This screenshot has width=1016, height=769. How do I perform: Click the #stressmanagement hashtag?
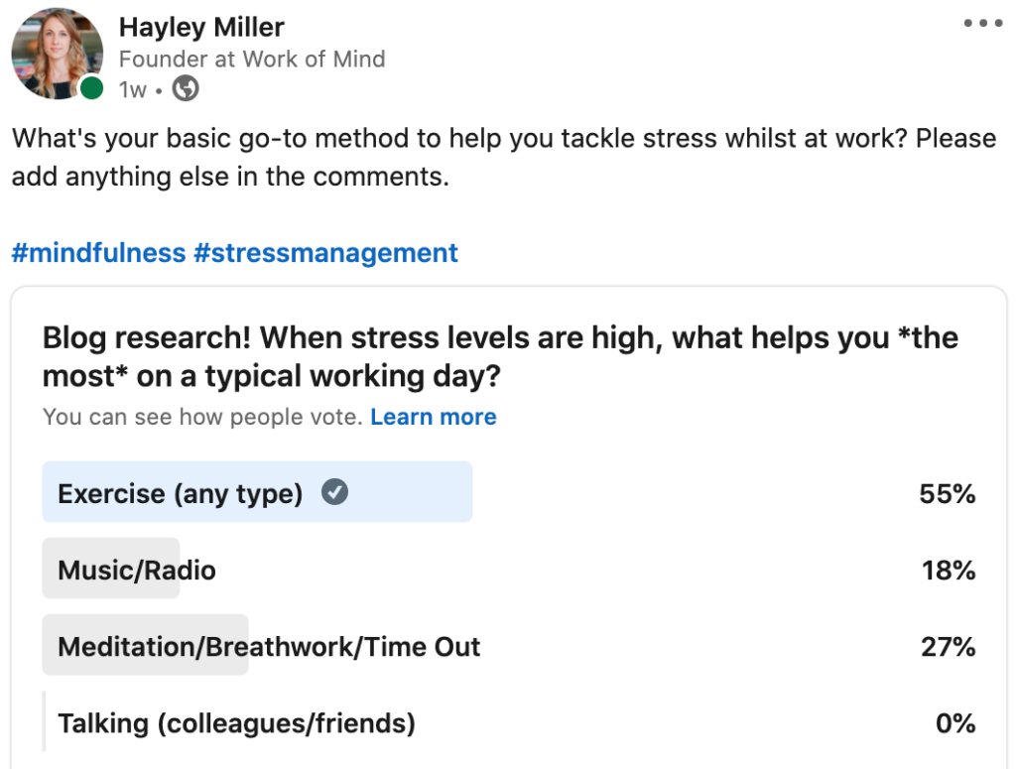pyautogui.click(x=325, y=253)
